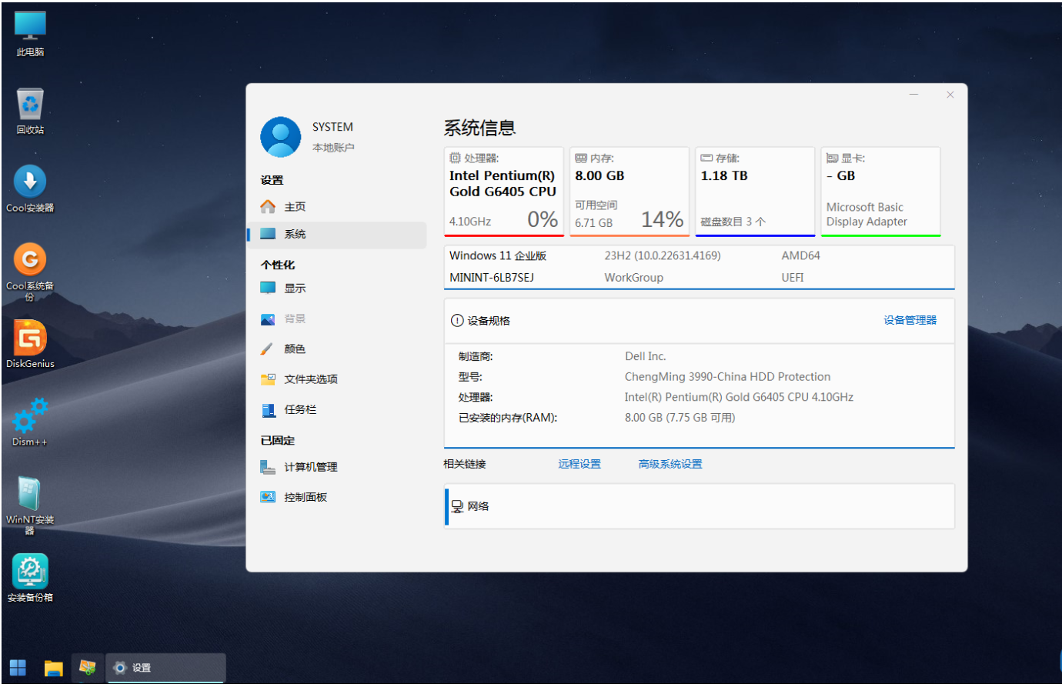Click the storage drive icon beside 存储

[706, 158]
